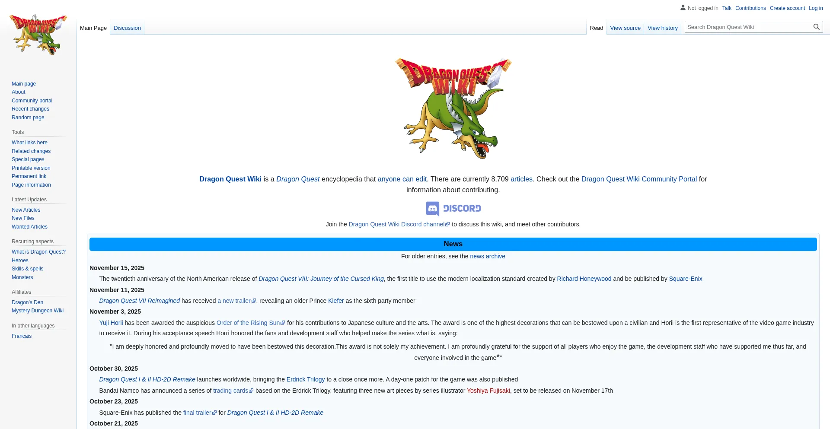Open Recent changes
Image resolution: width=830 pixels, height=429 pixels.
point(30,108)
